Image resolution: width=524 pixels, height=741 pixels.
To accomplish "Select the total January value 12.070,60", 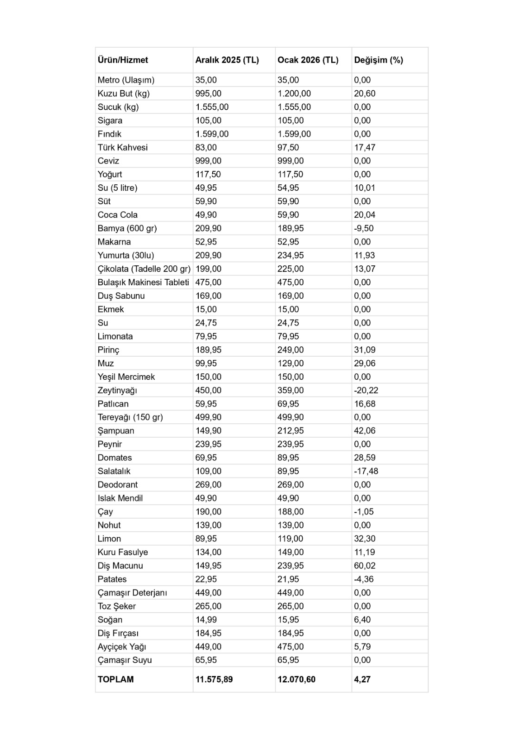I will 297,679.
